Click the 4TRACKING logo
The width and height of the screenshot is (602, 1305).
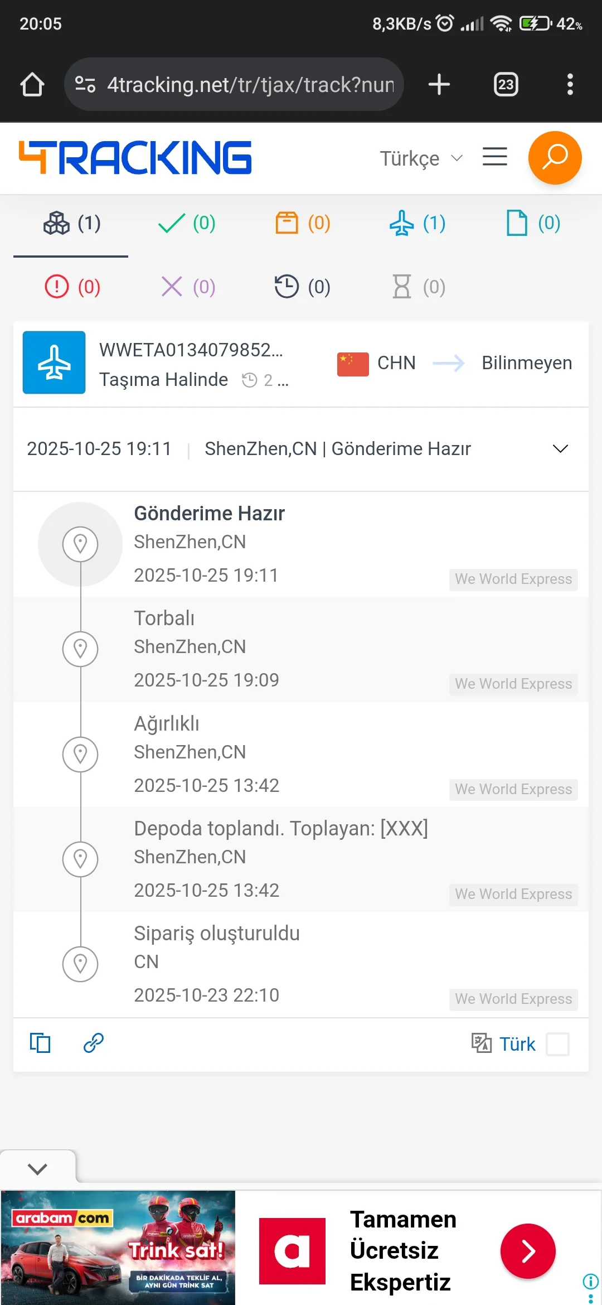135,158
